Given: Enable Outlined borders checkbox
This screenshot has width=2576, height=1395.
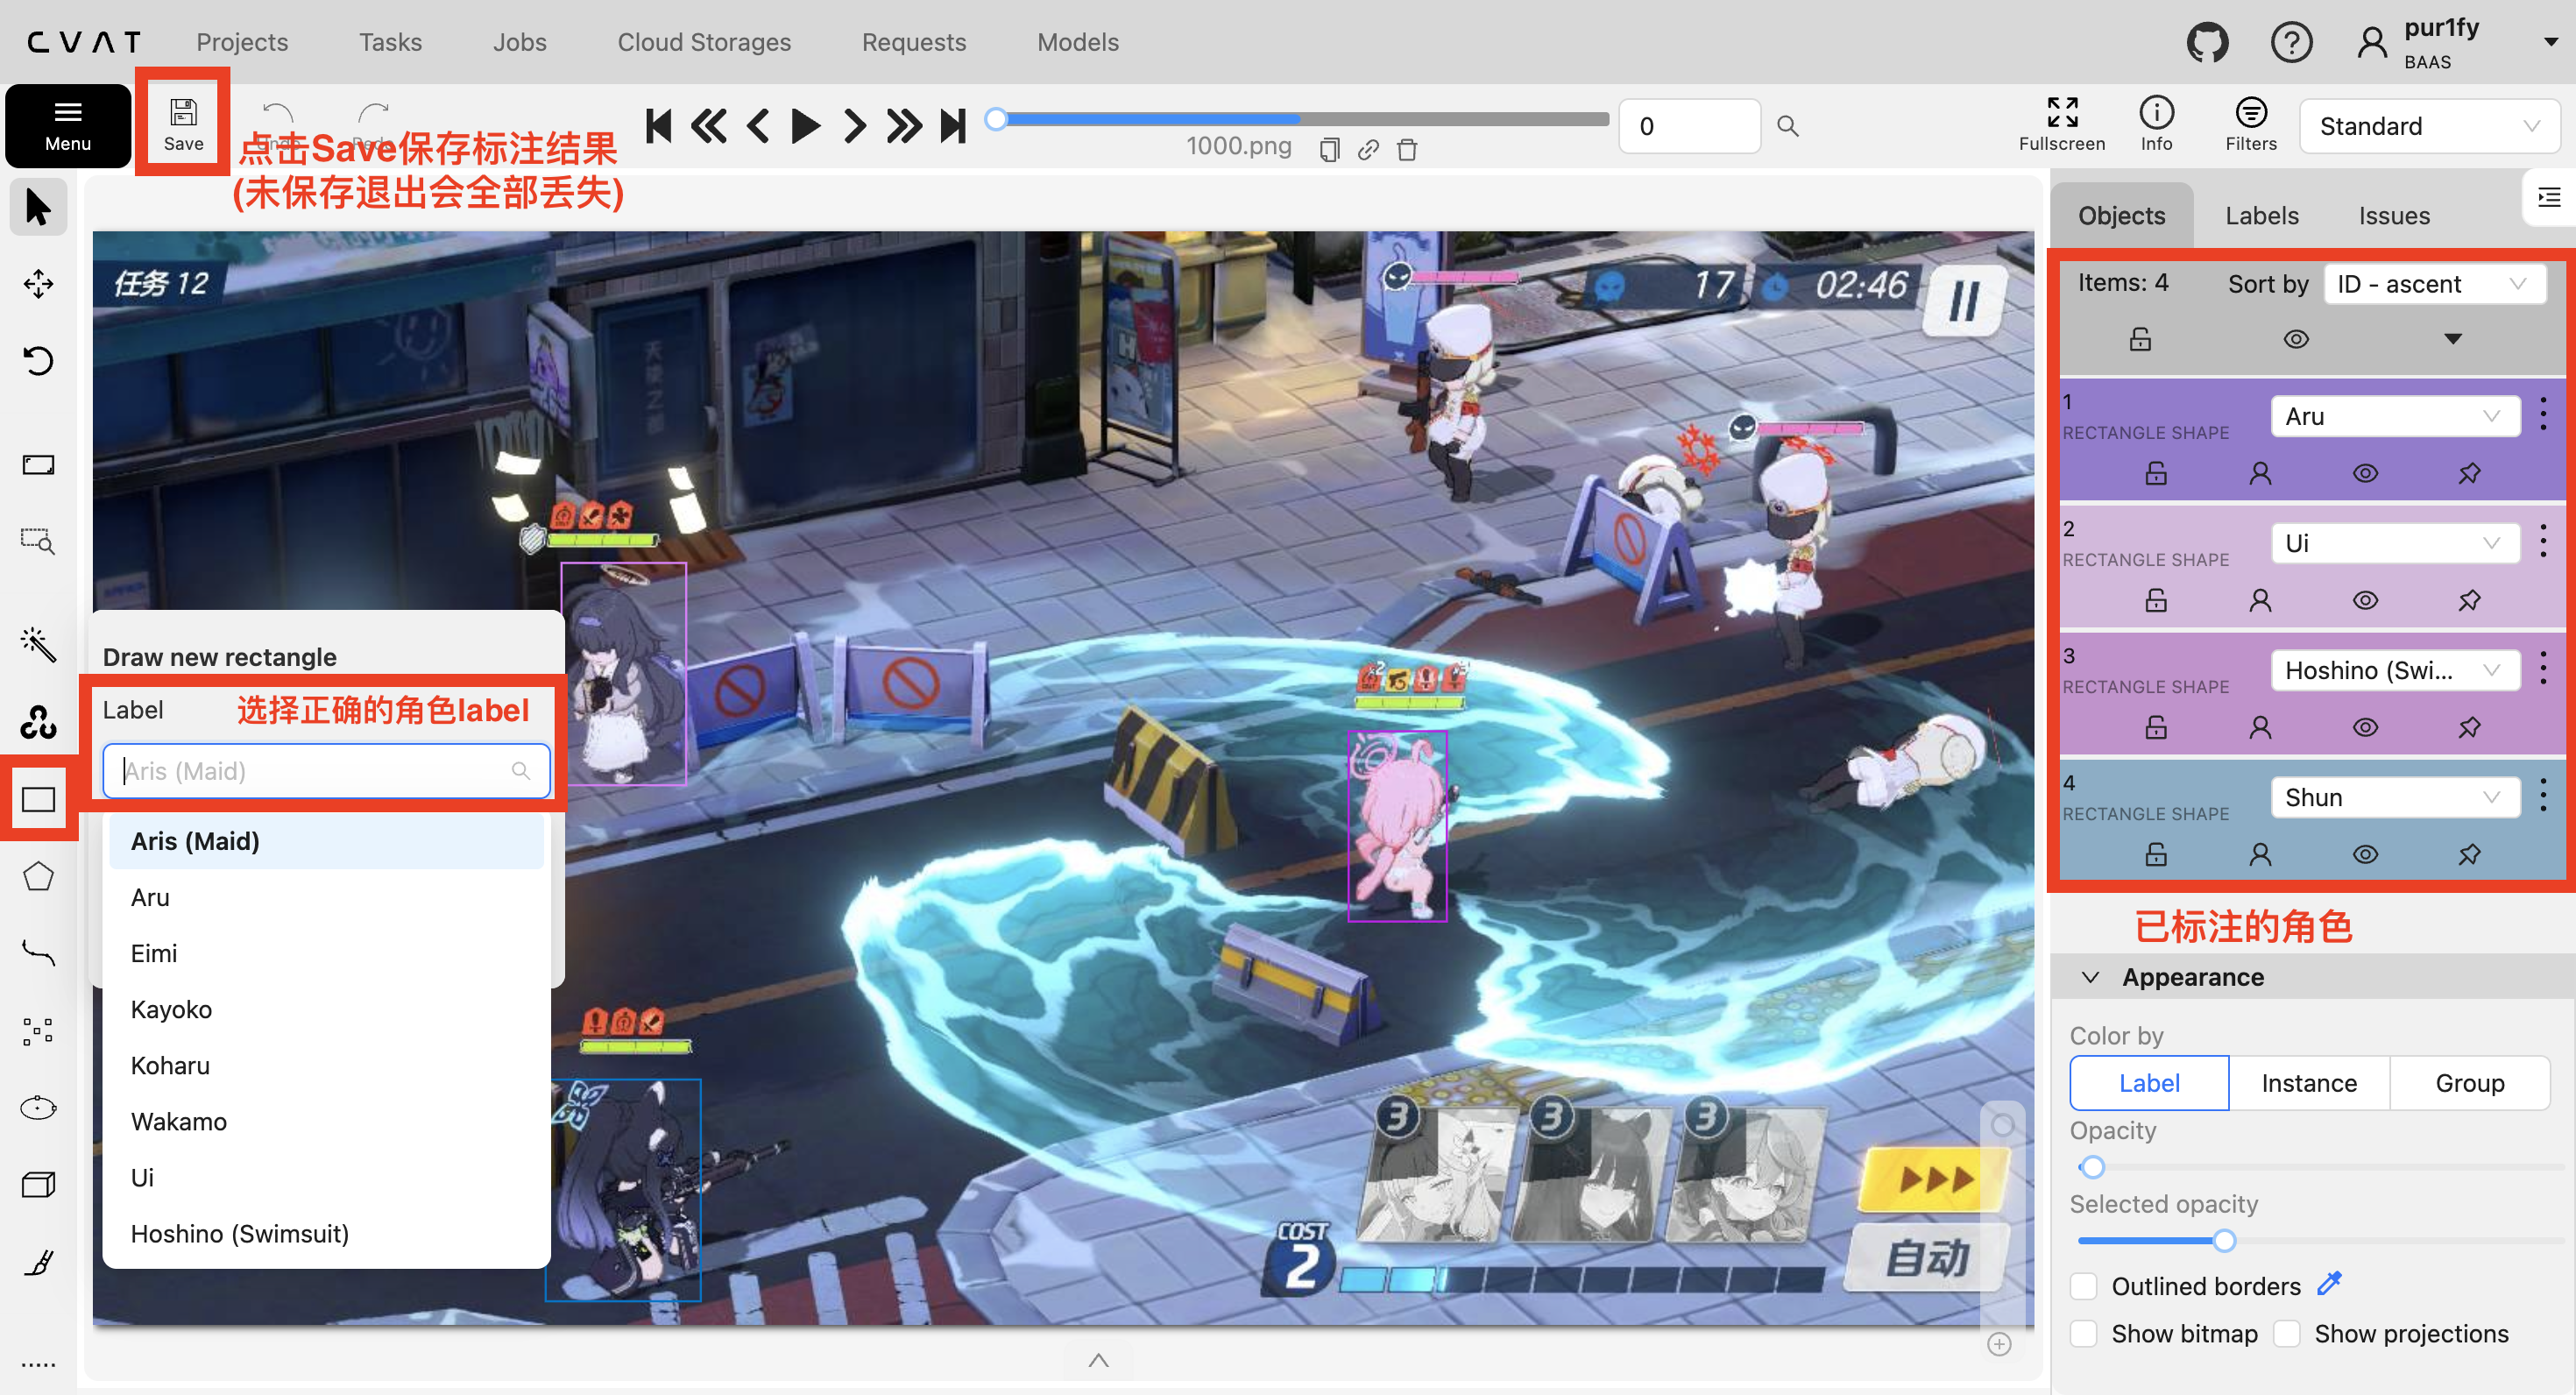Looking at the screenshot, I should pos(2084,1286).
